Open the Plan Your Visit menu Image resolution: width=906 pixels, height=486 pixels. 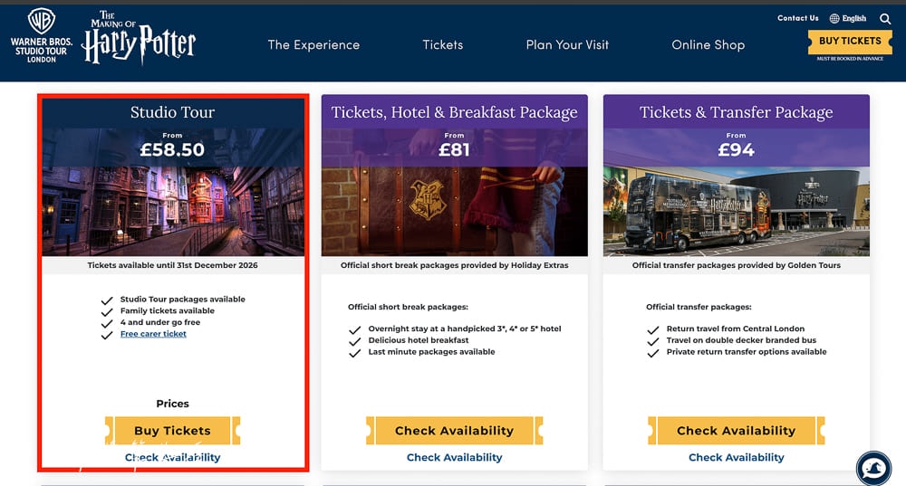point(567,44)
